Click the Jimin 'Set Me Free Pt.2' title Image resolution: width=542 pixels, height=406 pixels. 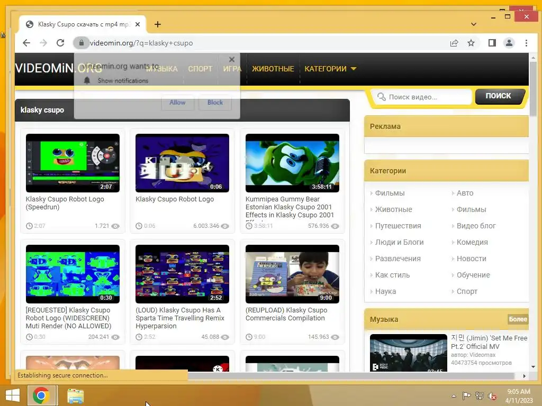point(489,342)
